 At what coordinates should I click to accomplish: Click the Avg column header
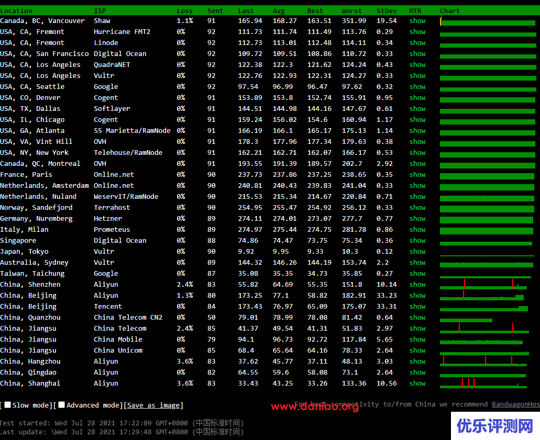click(279, 10)
